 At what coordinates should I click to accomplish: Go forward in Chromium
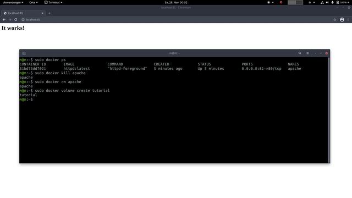click(x=10, y=20)
